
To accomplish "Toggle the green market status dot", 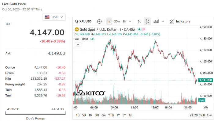I will tap(139, 29).
